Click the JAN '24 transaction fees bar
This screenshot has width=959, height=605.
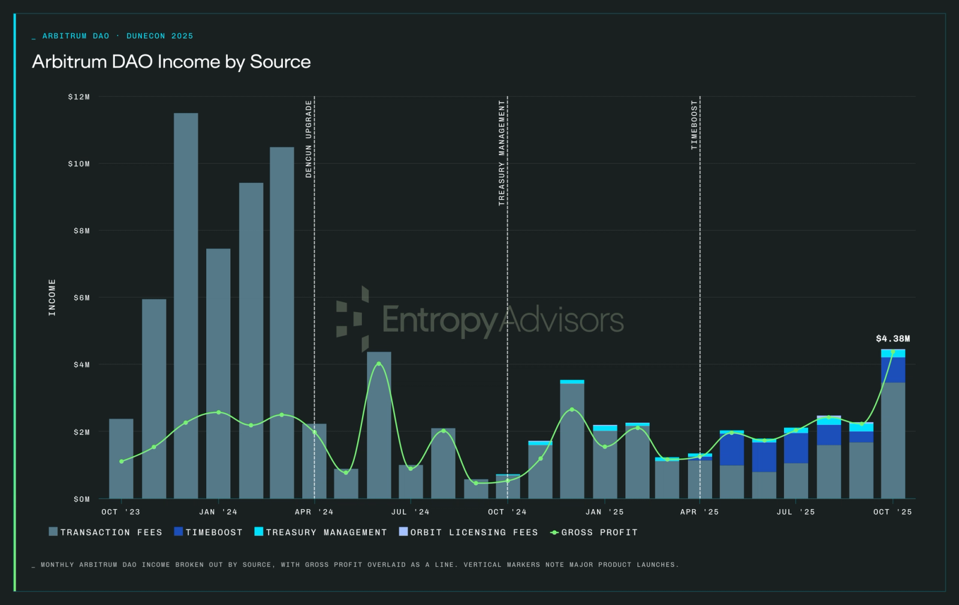click(x=218, y=374)
